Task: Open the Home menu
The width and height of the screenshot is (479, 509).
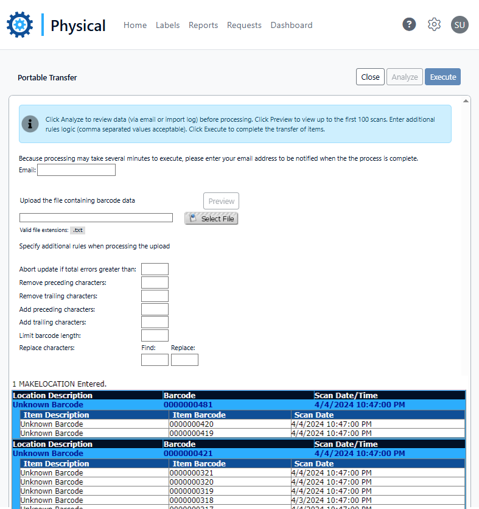Action: coord(135,25)
